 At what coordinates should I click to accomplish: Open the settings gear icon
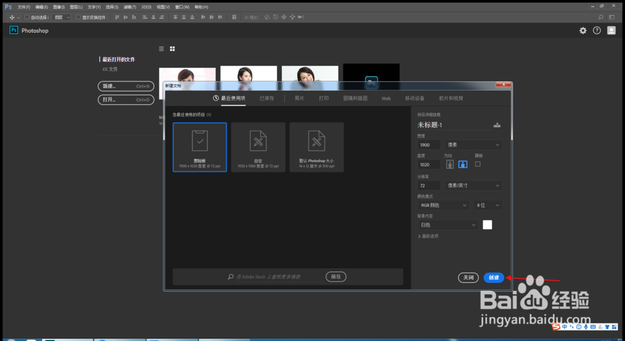(582, 31)
